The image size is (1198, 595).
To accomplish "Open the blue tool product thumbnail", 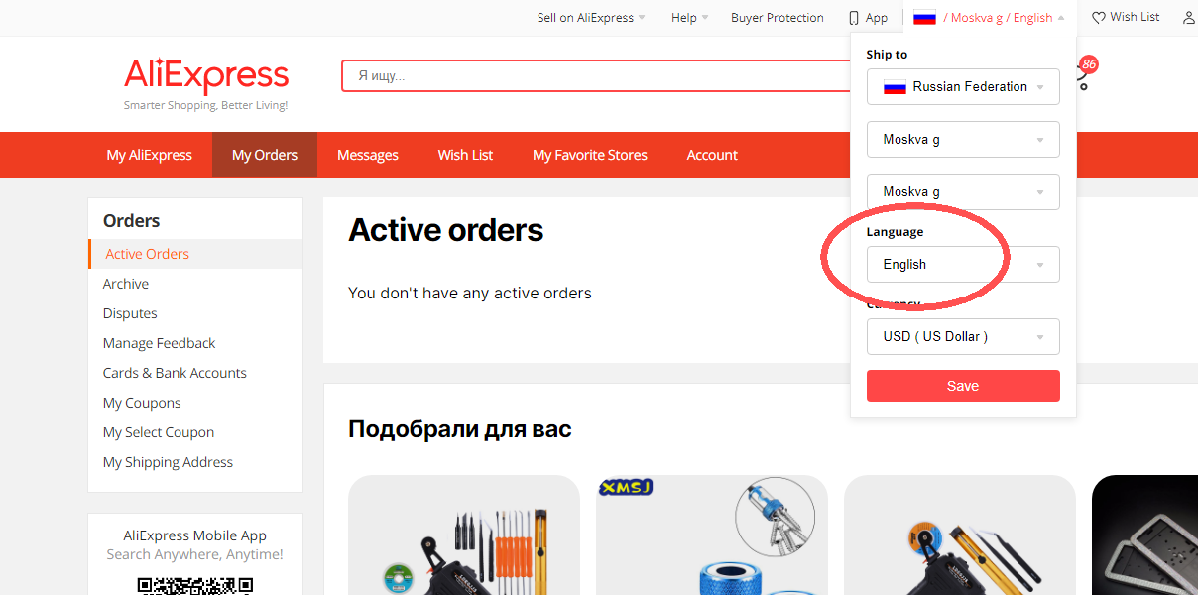I will [712, 535].
